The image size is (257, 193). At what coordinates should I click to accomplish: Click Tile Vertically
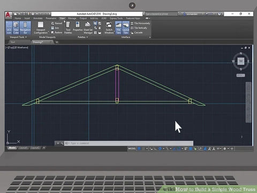pos(139,28)
